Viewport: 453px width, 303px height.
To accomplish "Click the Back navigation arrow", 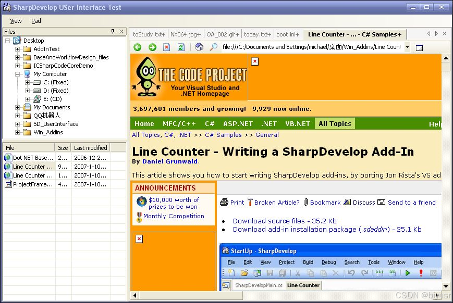I will click(137, 47).
